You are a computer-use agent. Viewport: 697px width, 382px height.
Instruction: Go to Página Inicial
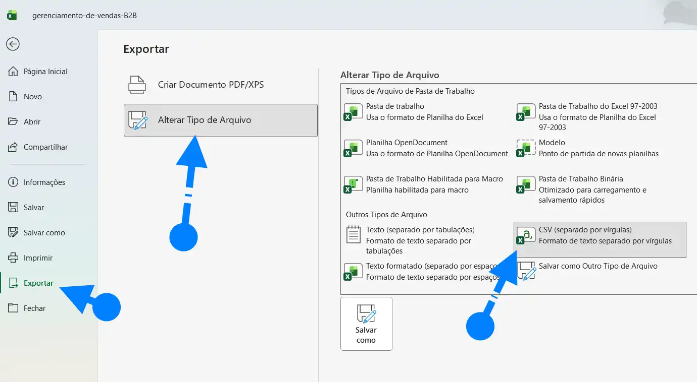point(45,71)
